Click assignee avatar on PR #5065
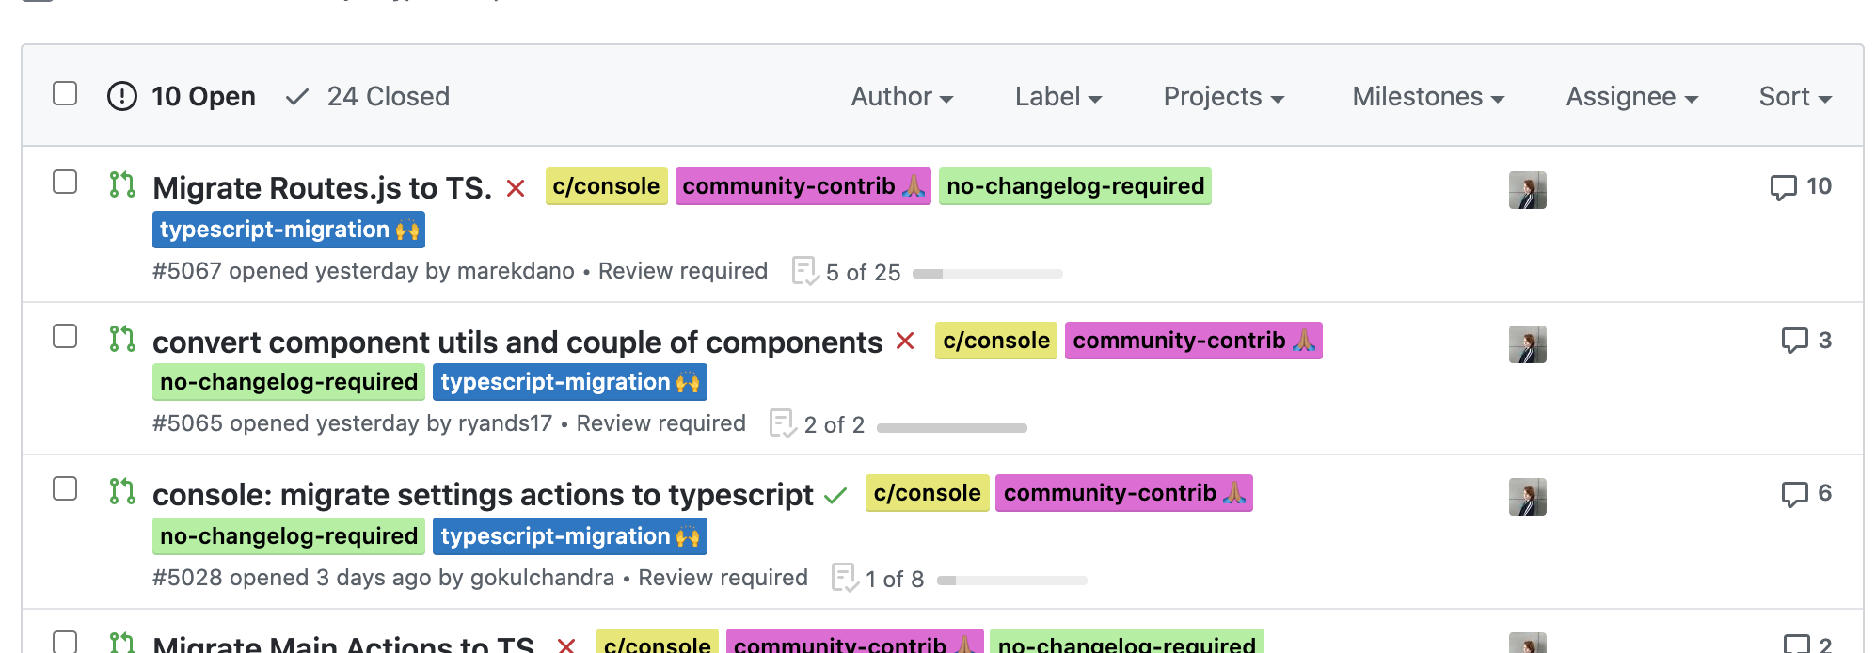 1527,344
